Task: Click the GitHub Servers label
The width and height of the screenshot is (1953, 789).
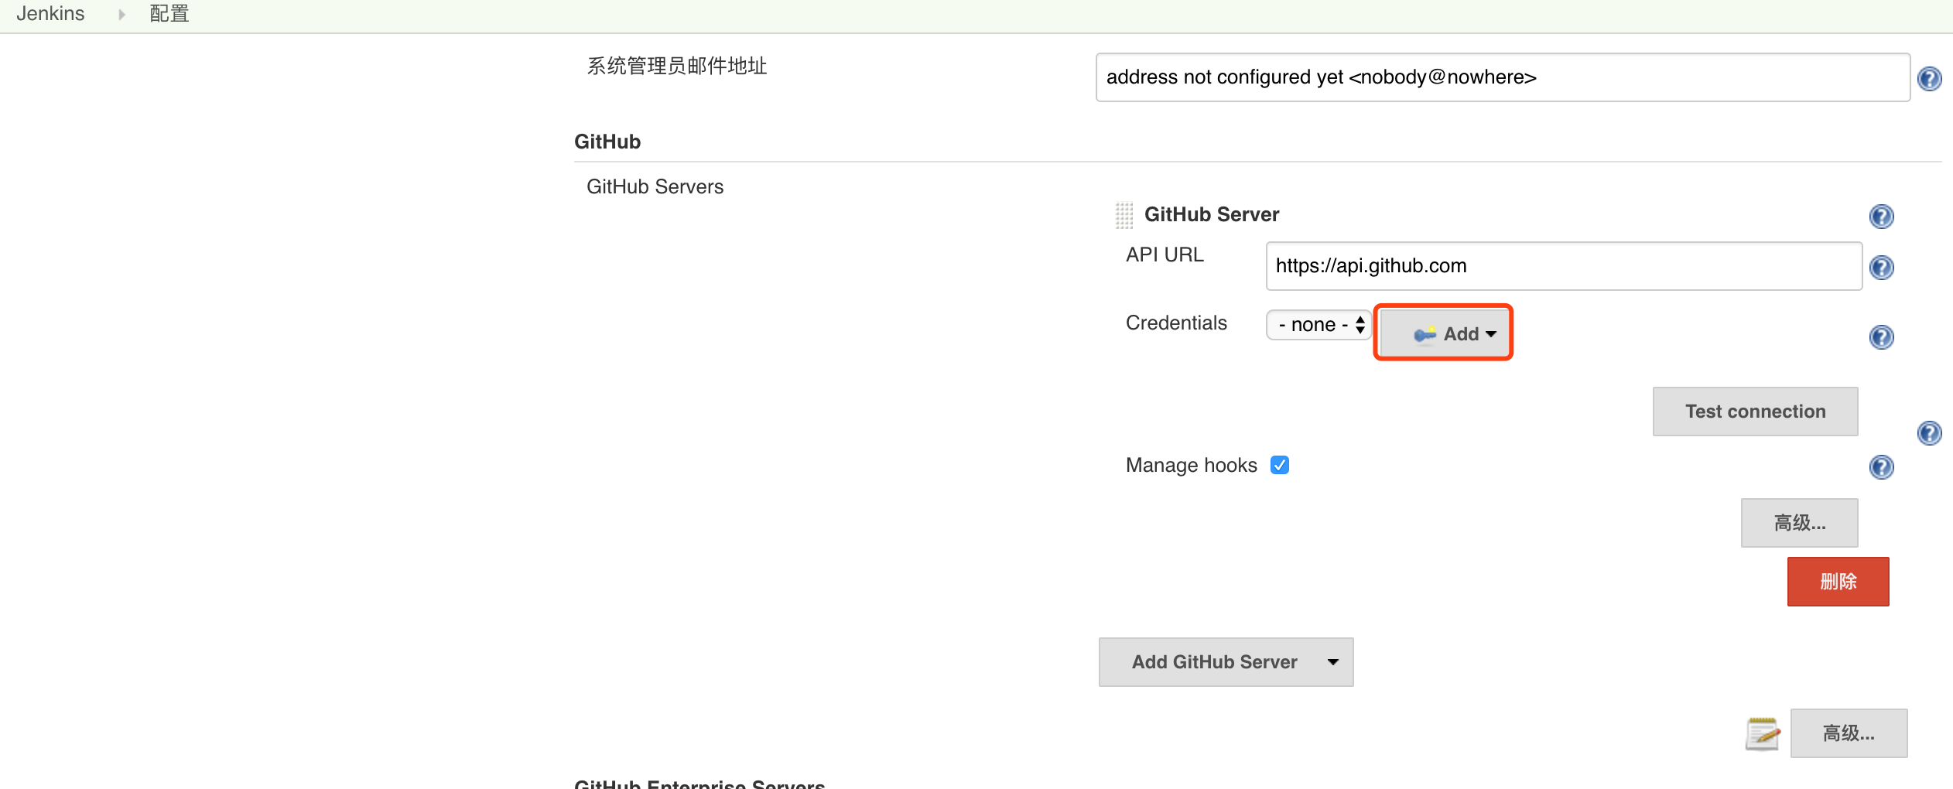Action: coord(655,187)
